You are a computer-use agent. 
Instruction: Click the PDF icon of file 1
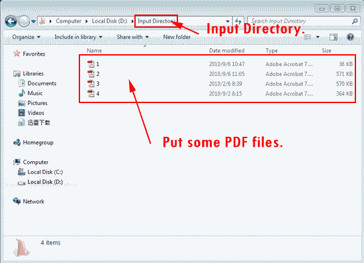click(x=91, y=64)
